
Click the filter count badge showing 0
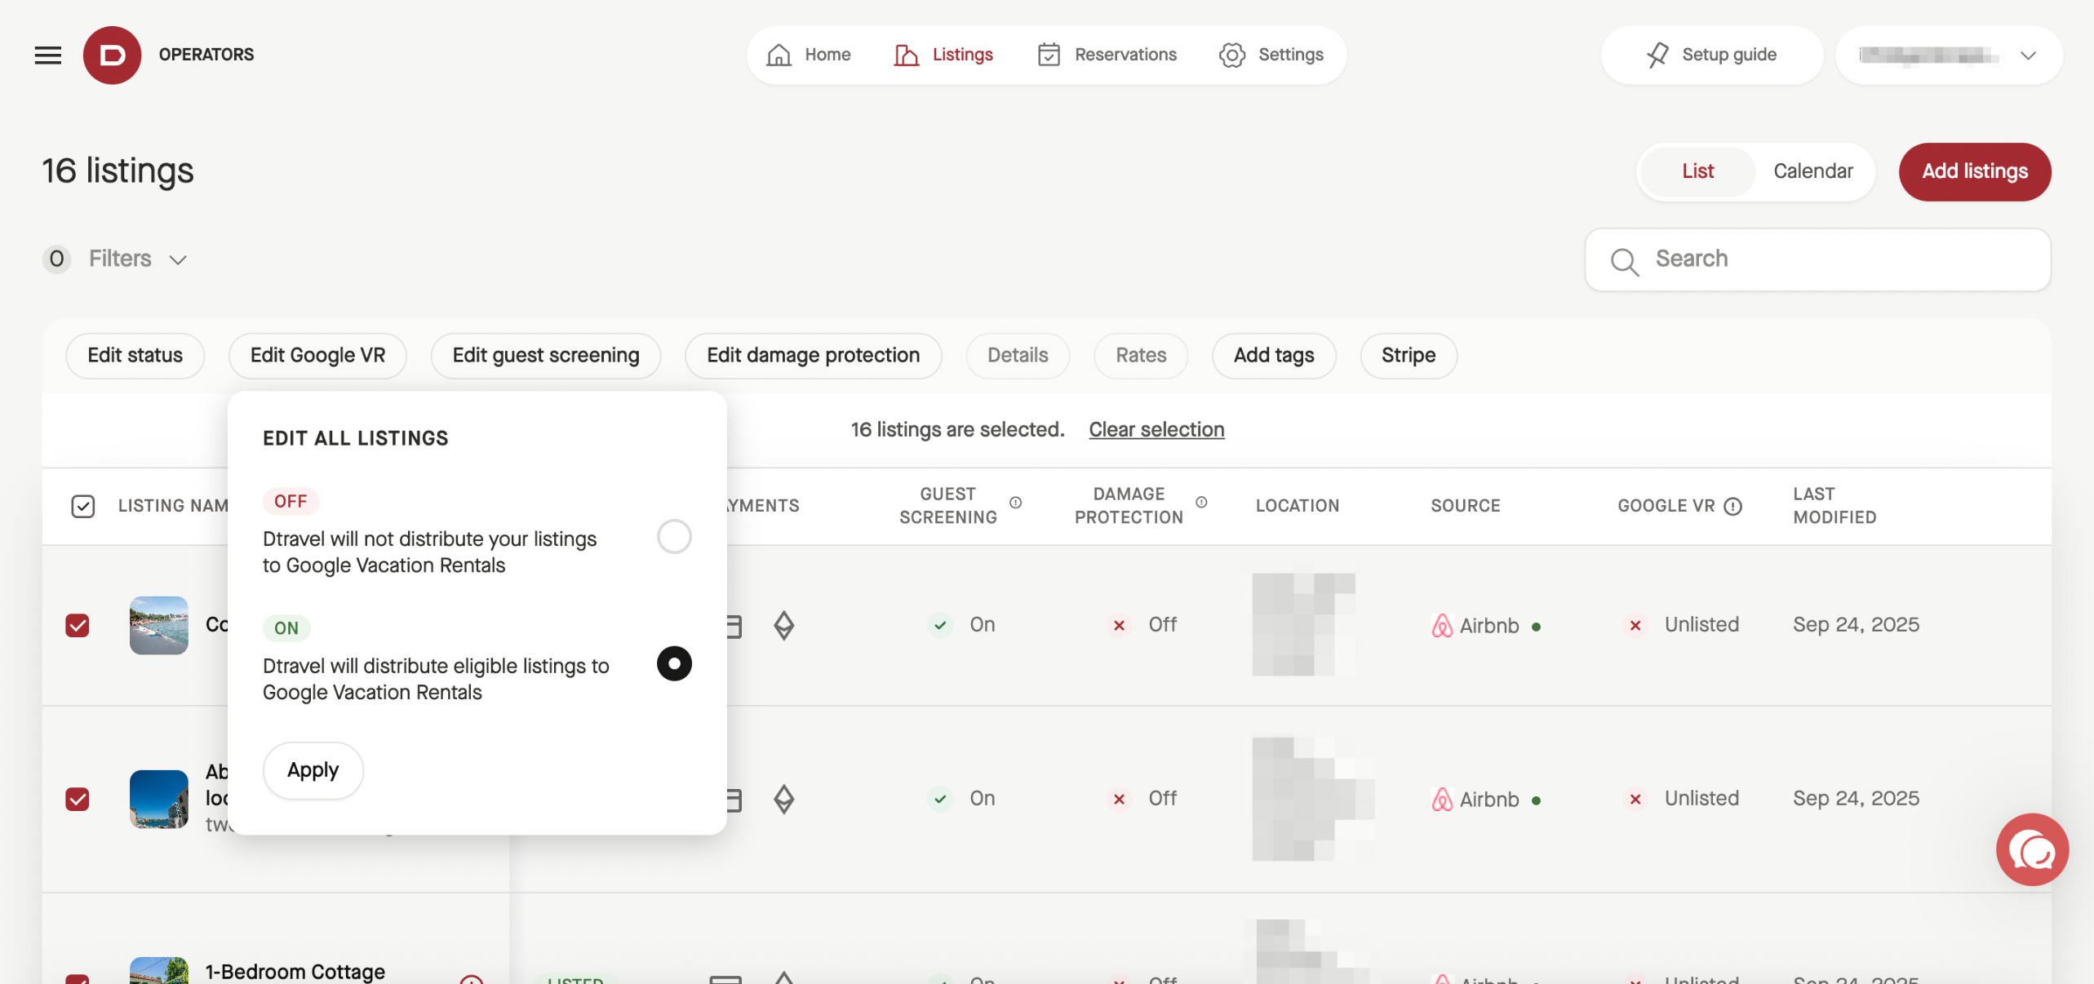point(56,259)
